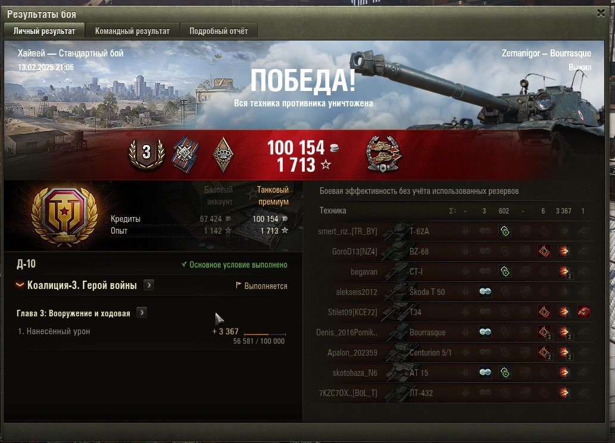Collapse the Коалиция-3. Герой войны section

(20, 285)
